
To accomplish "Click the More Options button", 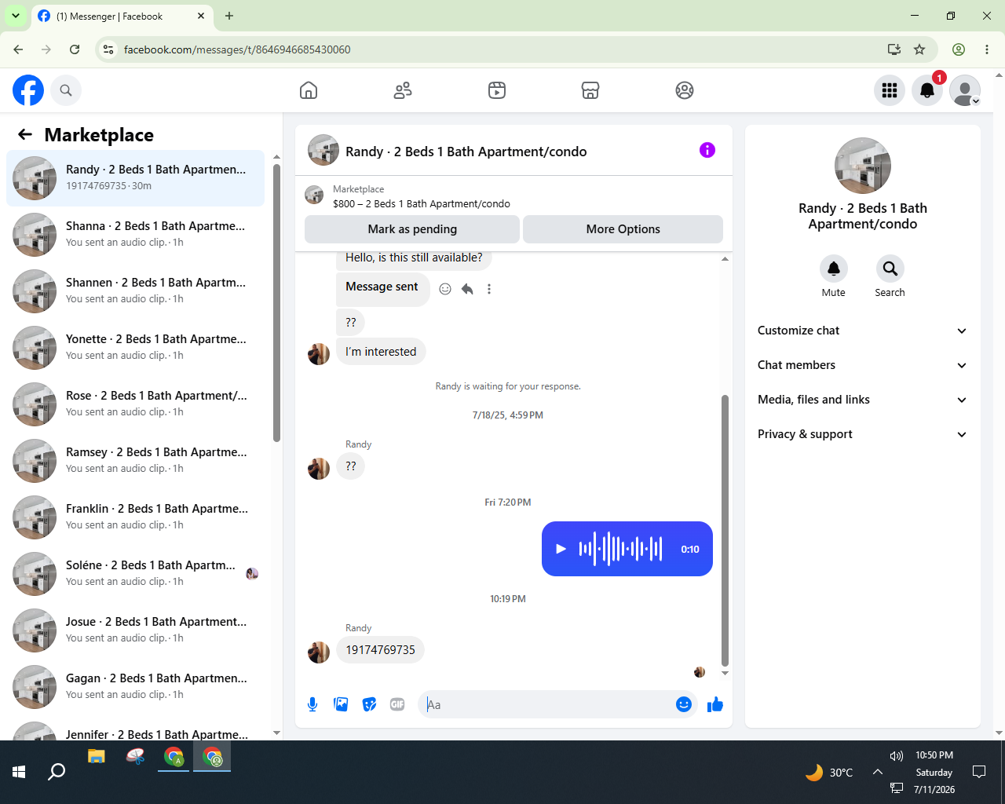I will pyautogui.click(x=623, y=229).
